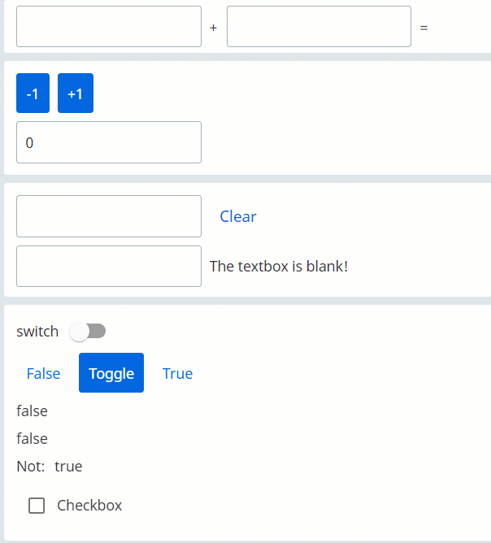Click the plus sign between addend fields

point(213,28)
